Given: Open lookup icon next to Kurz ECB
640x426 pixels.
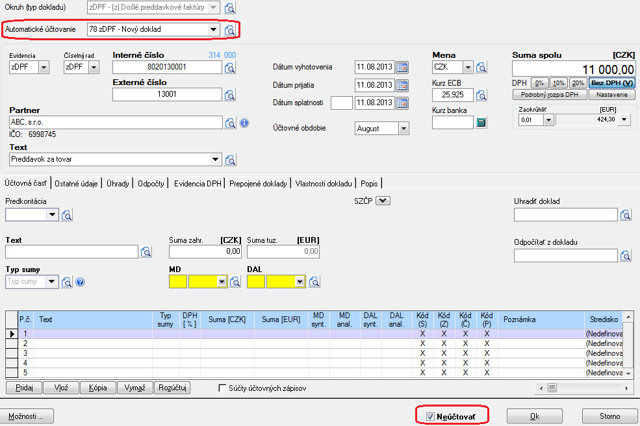Looking at the screenshot, I should point(481,95).
